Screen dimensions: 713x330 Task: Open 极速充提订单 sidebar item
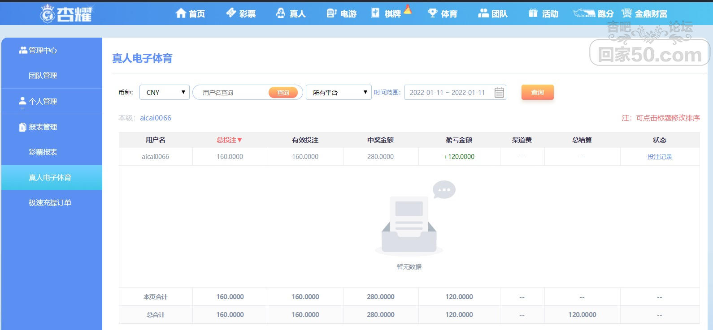tap(50, 203)
